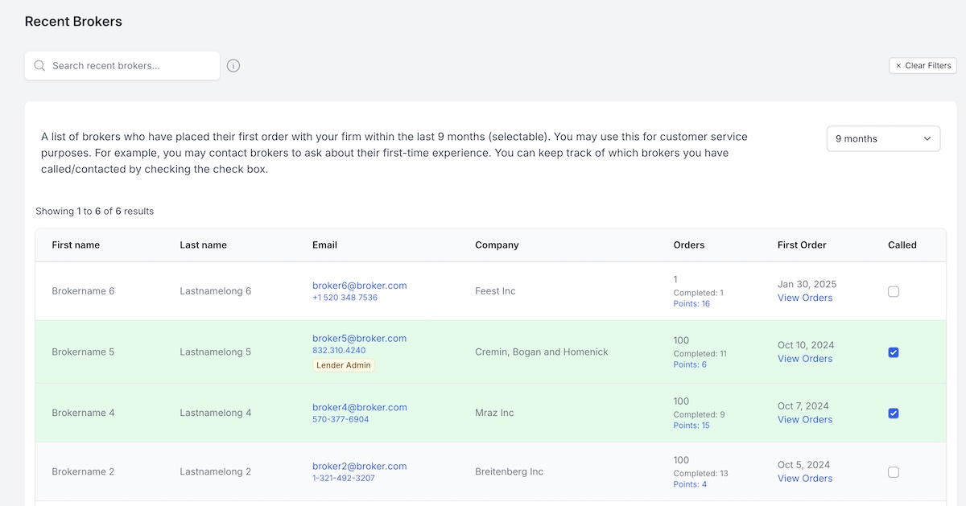Click the Called column header
Viewport: 966px width, 506px height.
902,245
